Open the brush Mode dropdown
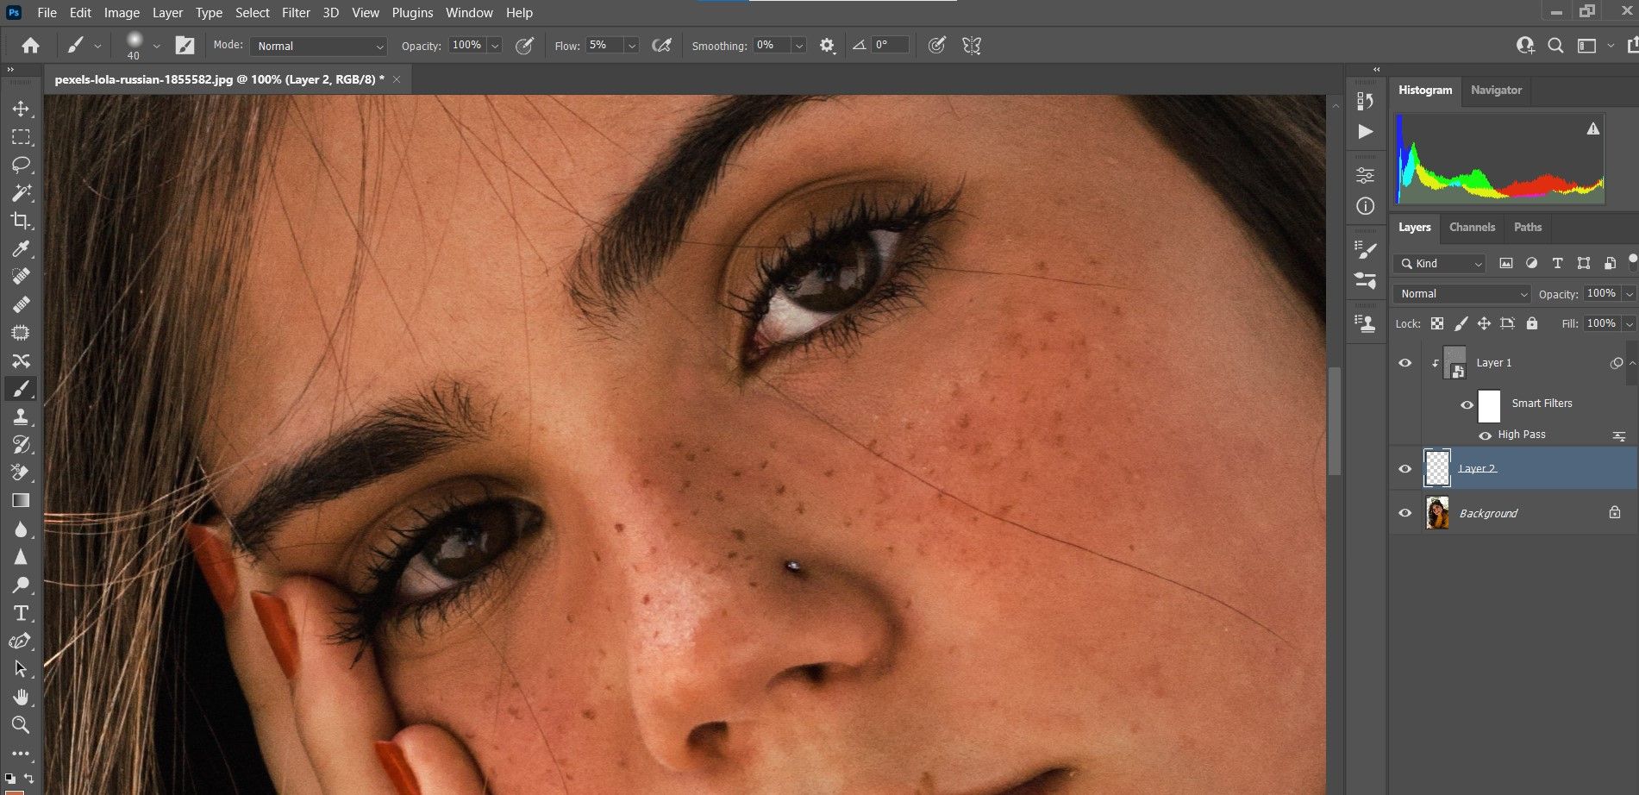This screenshot has width=1639, height=795. coord(319,46)
